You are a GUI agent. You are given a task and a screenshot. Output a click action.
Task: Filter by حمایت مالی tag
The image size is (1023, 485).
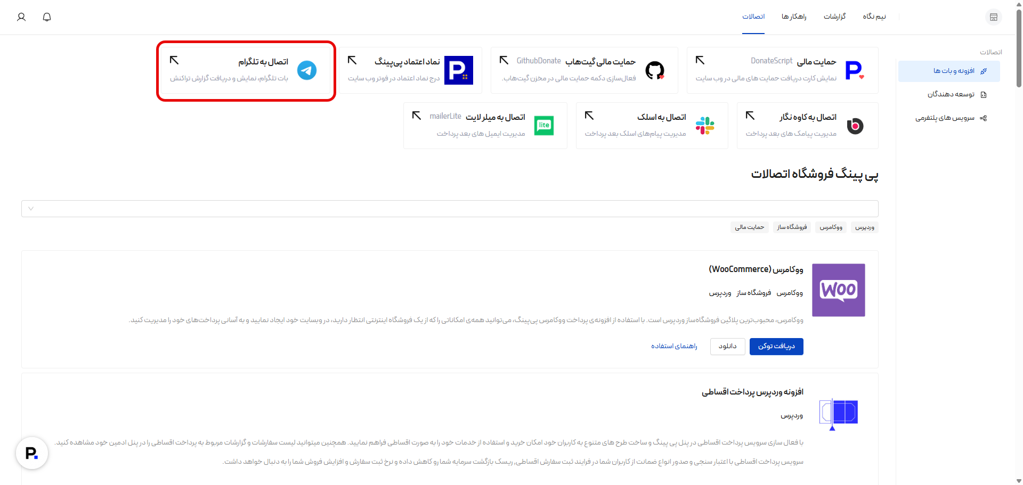[750, 227]
